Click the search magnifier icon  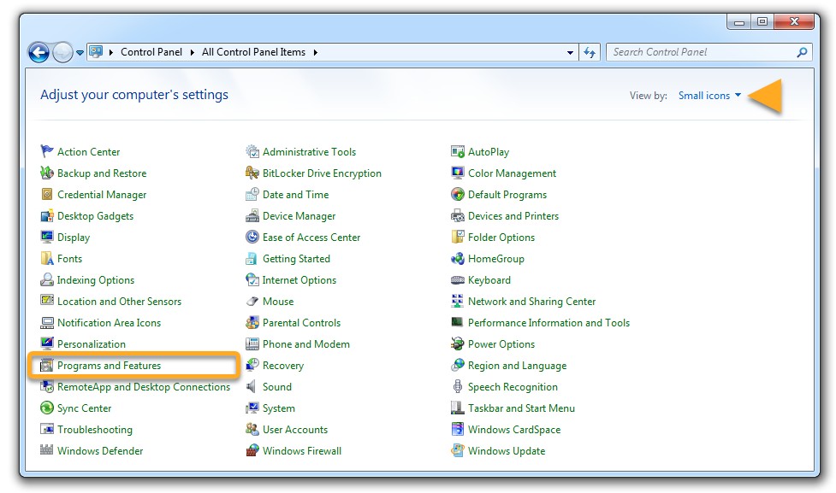coord(802,52)
